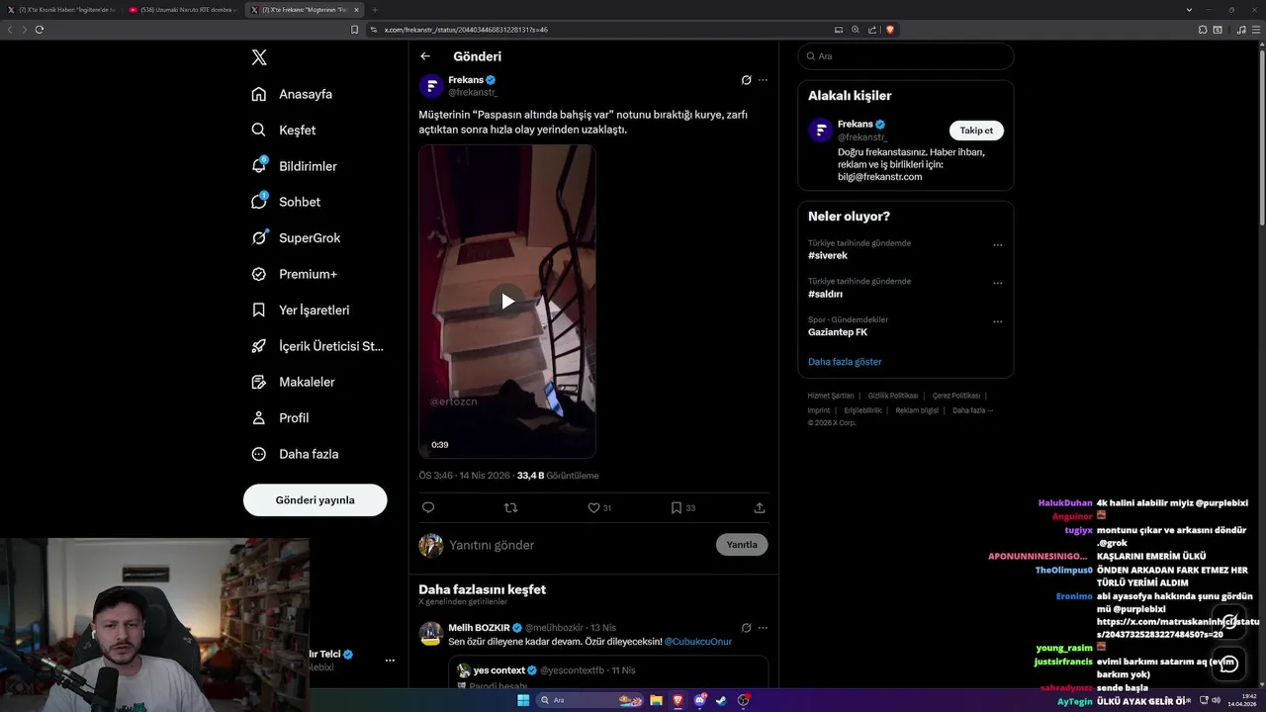Image resolution: width=1266 pixels, height=712 pixels.
Task: Open the X logo home icon
Action: pyautogui.click(x=259, y=57)
